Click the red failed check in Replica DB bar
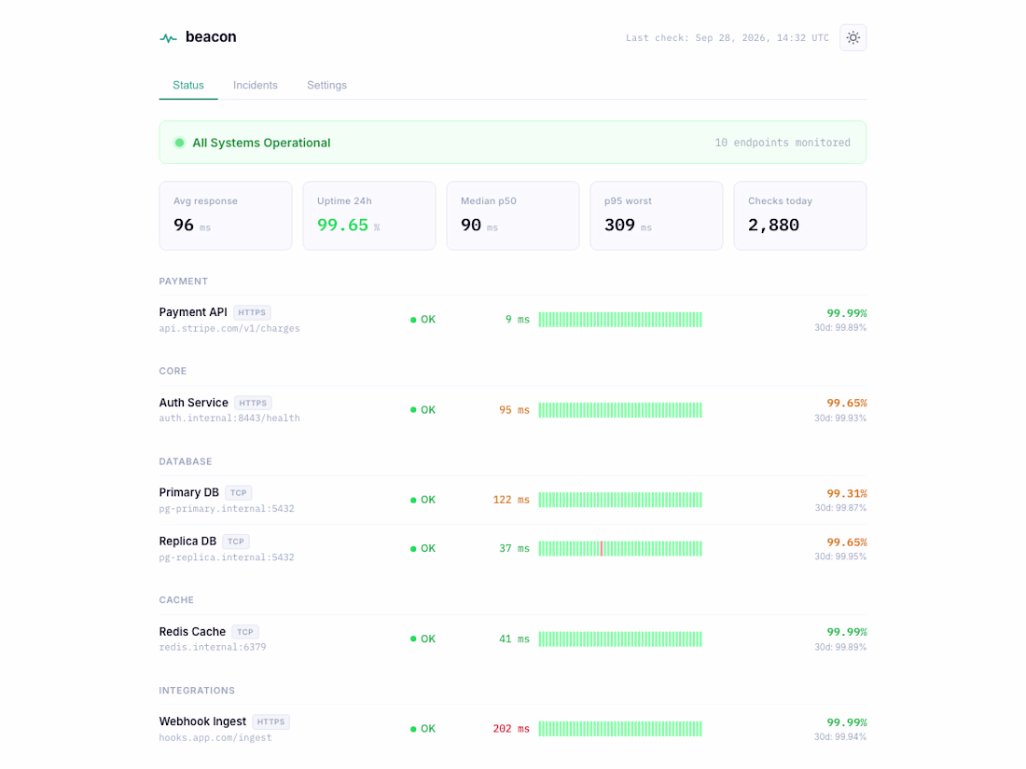1026x769 pixels. click(602, 549)
